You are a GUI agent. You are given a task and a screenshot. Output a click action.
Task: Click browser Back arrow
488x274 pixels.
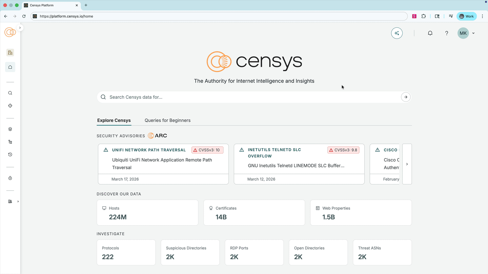click(6, 16)
